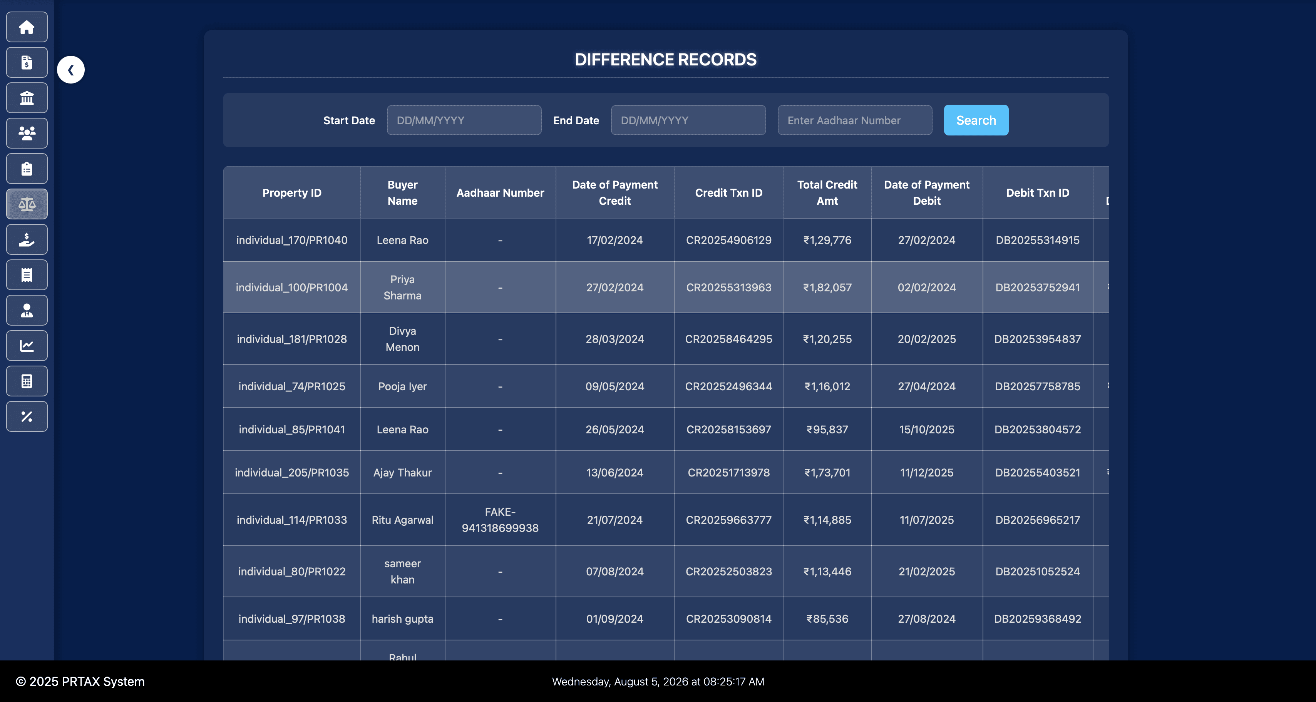Click the Debit Txn ID column header
Screen dimensions: 1316x702
[1038, 192]
